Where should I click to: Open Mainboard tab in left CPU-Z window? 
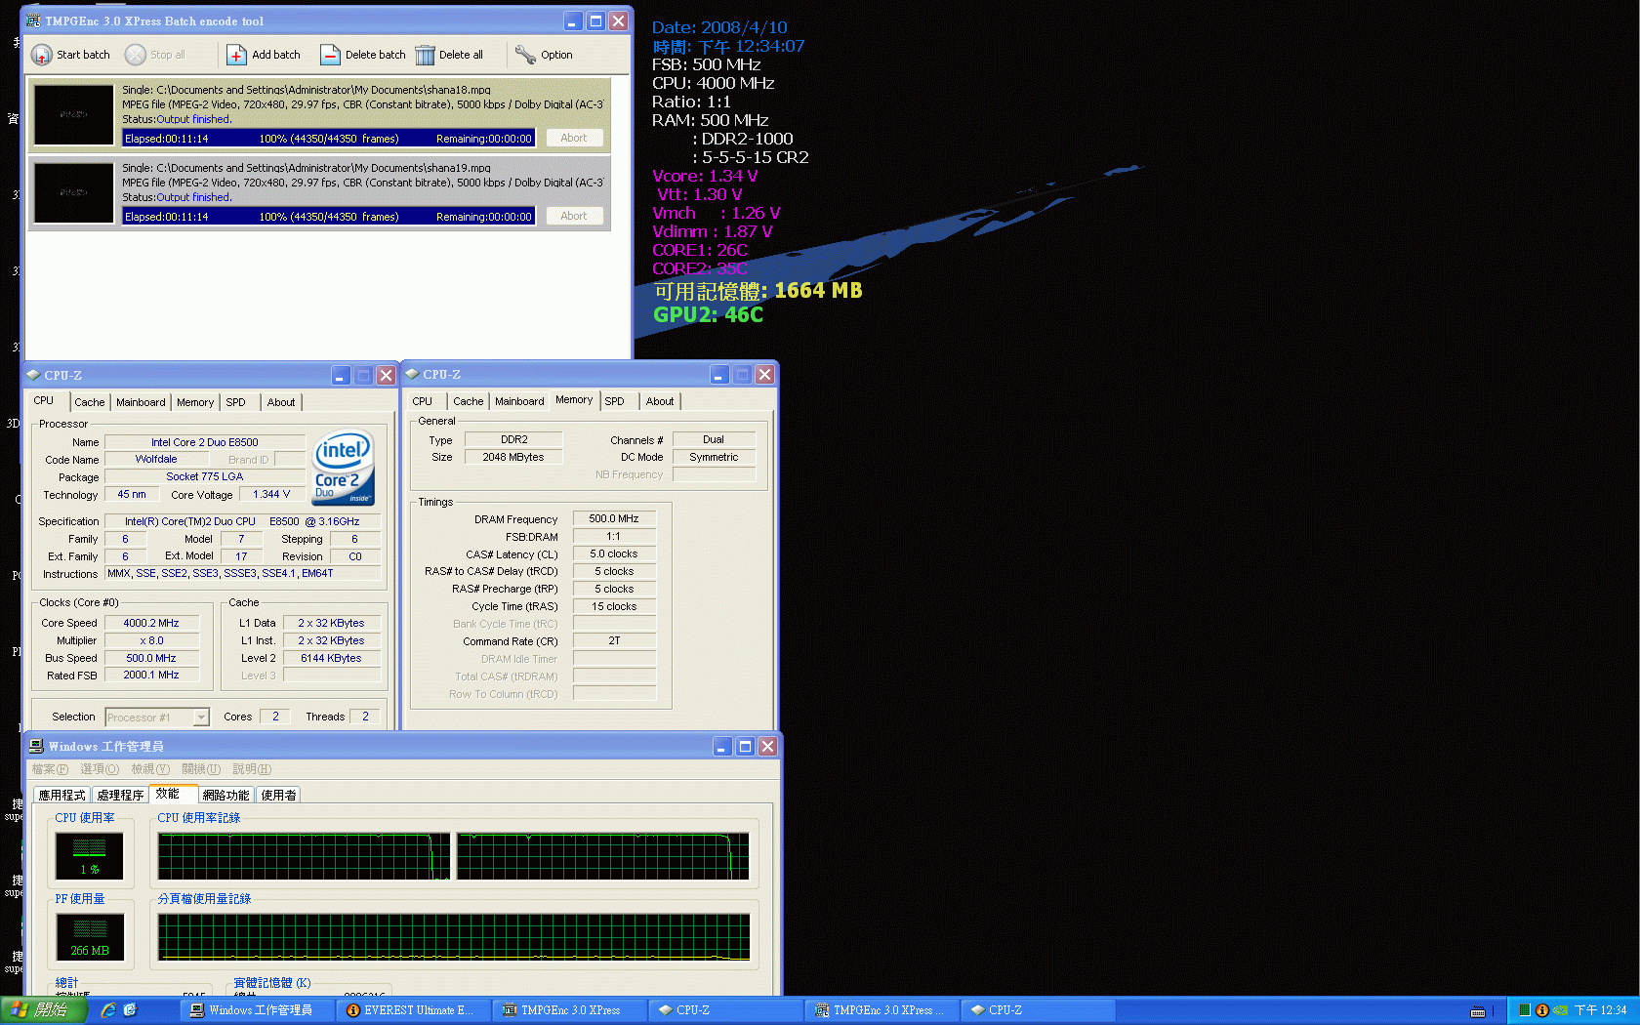pos(141,402)
